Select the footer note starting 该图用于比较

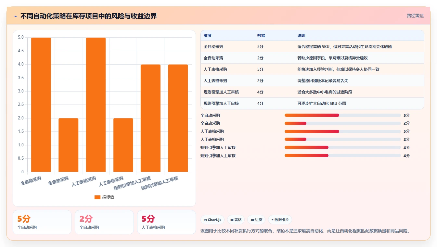click(x=305, y=231)
